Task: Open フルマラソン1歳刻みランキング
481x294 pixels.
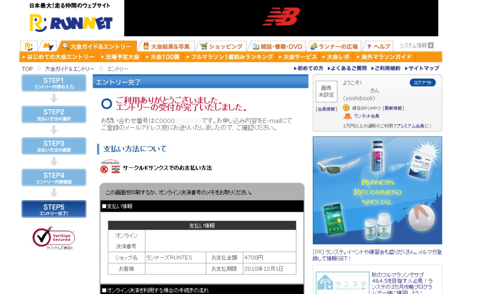Action: click(x=229, y=57)
